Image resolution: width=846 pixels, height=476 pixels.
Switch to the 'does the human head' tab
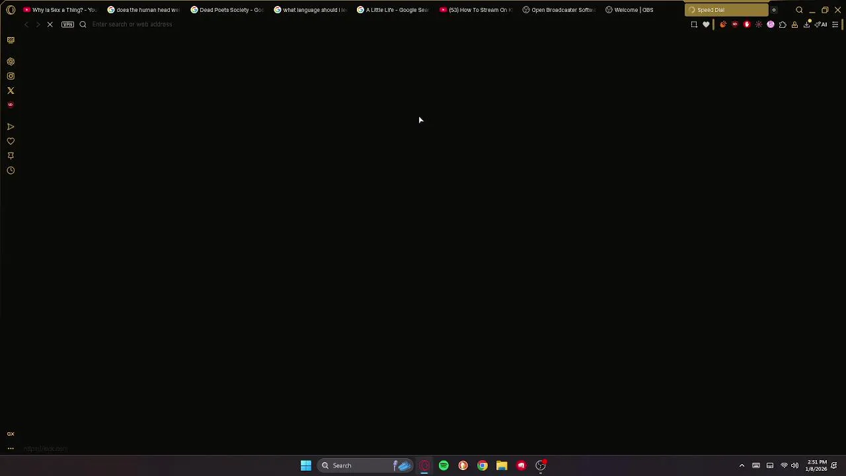point(143,10)
